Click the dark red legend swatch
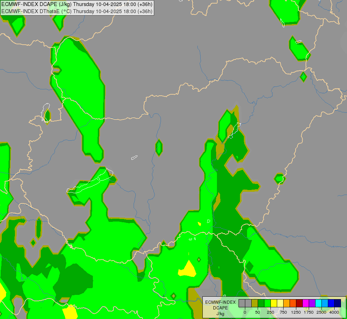Image resolution: width=347 pixels, height=319 pixels. 300,303
